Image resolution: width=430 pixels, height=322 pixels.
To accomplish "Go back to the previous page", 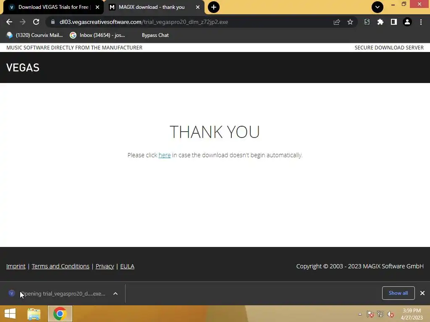I will coord(9,22).
